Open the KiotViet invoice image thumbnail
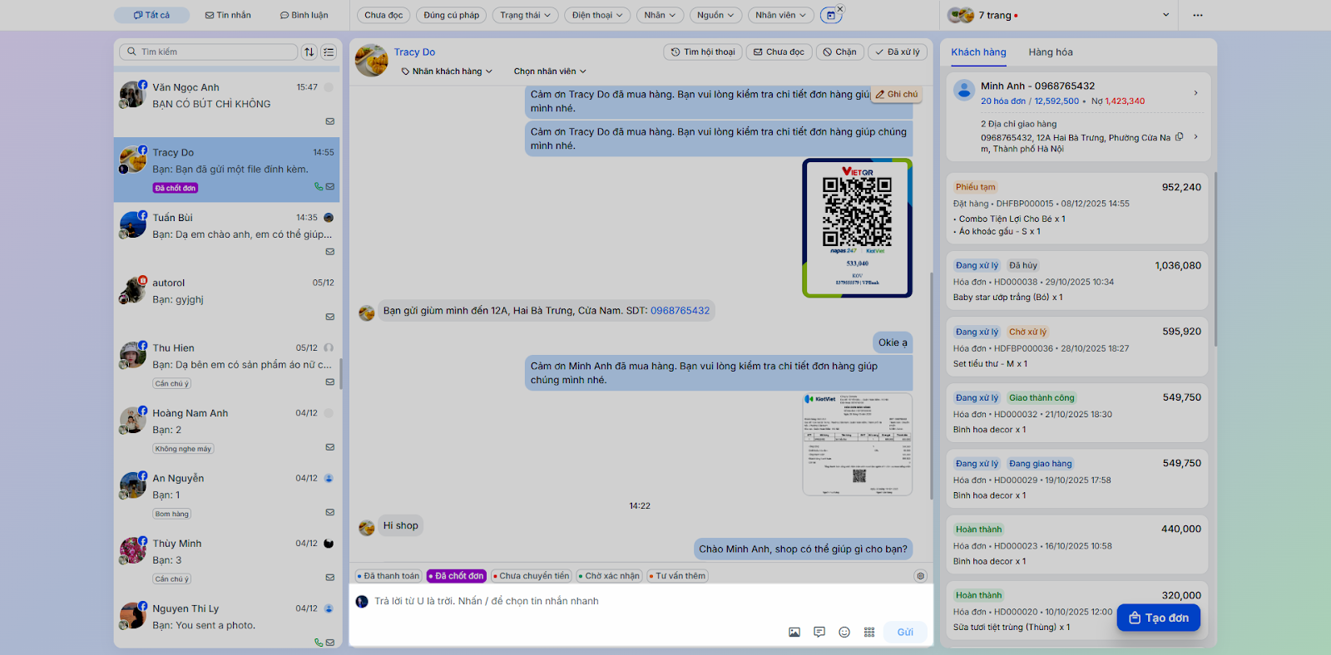The width and height of the screenshot is (1331, 655). pyautogui.click(x=857, y=445)
